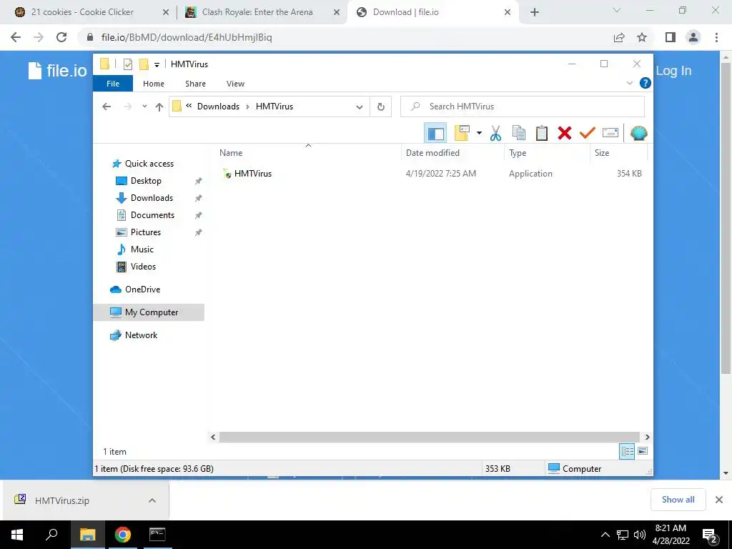Open Pictures in the navigation pane
The height and width of the screenshot is (549, 732).
(x=146, y=232)
